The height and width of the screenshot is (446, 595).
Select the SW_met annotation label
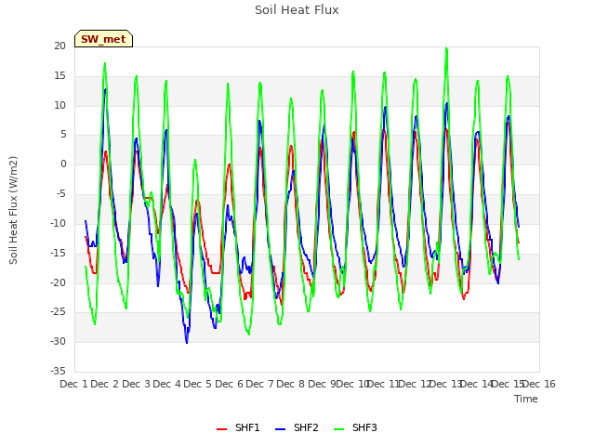tap(103, 39)
